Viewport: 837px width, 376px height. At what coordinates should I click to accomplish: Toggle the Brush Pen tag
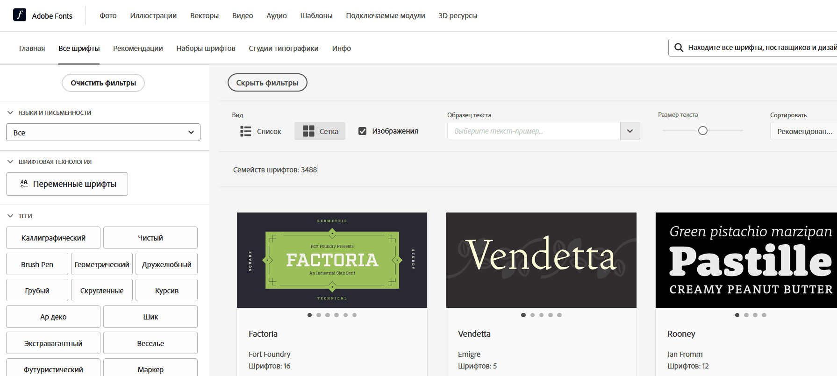(x=37, y=264)
